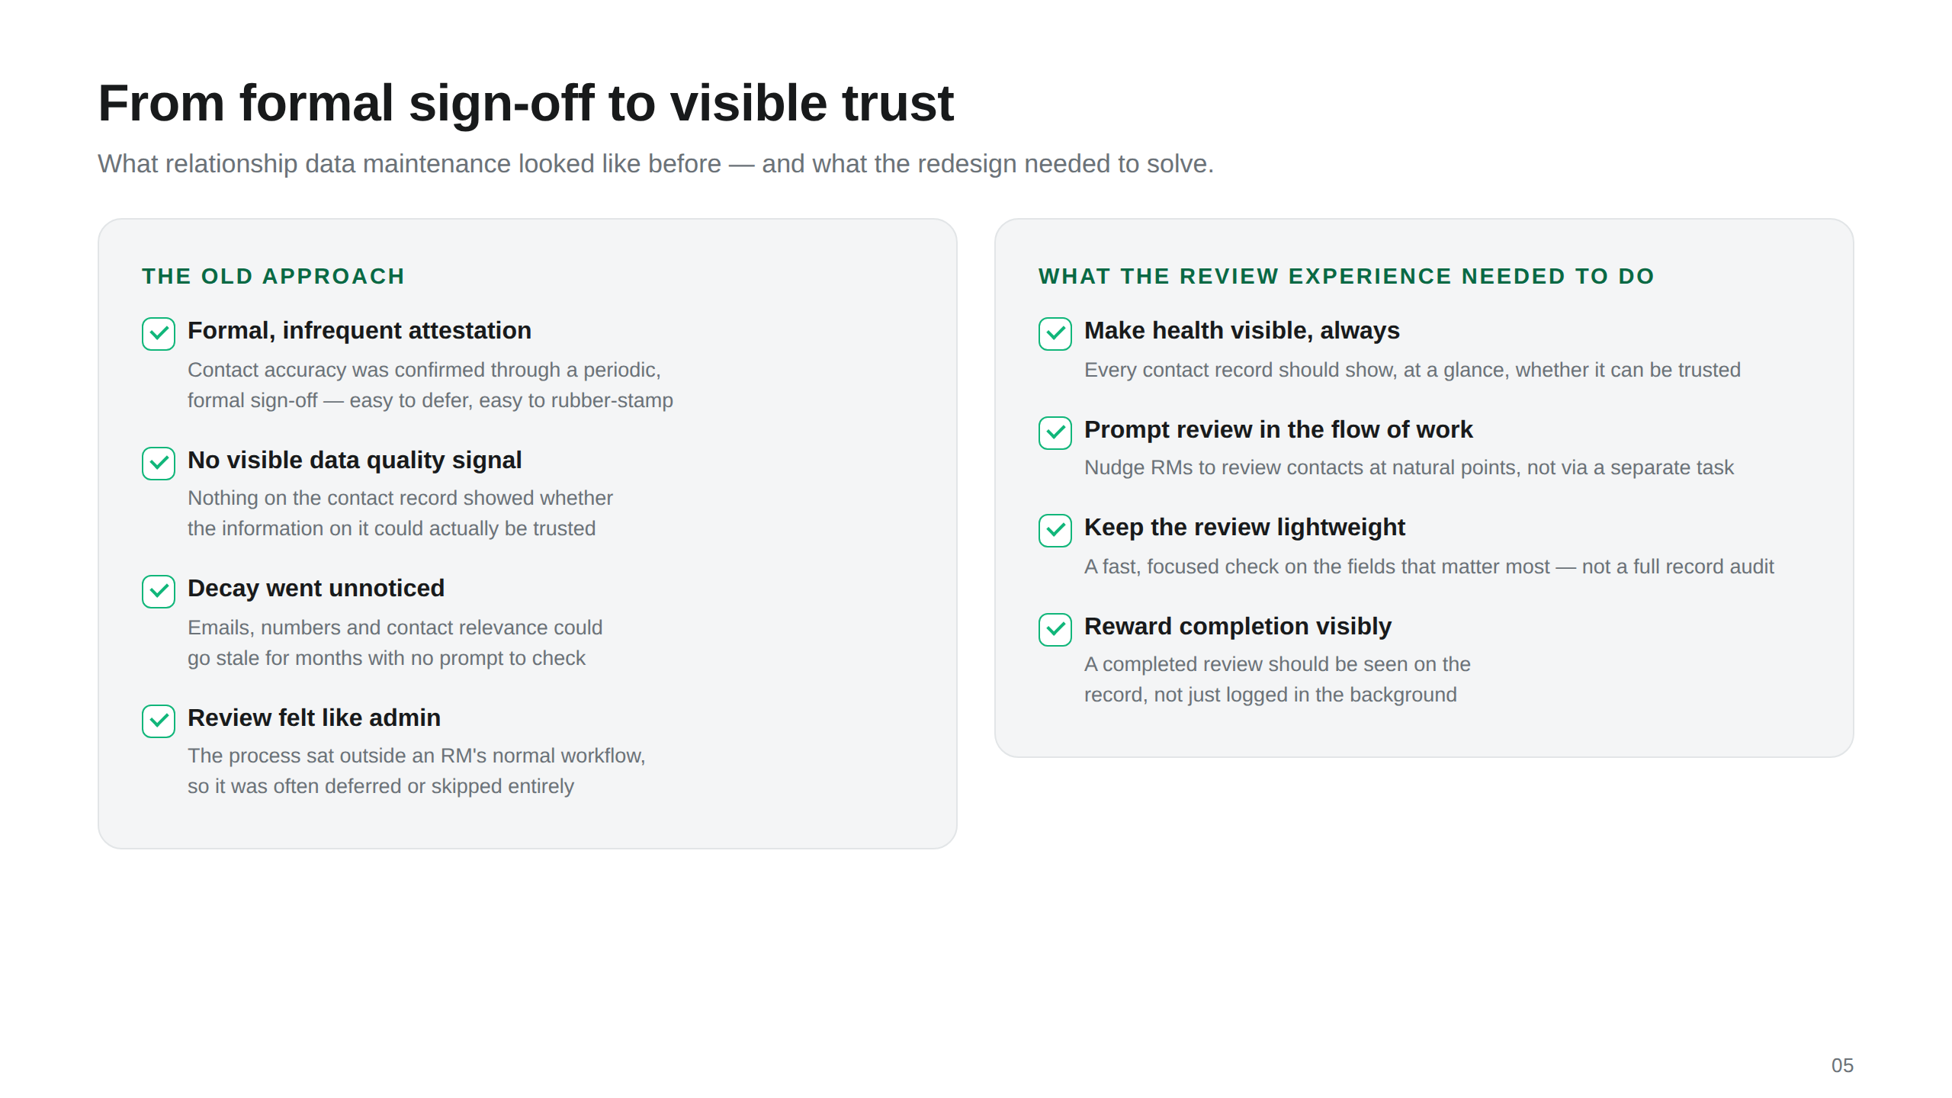This screenshot has height=1098, width=1952.
Task: Click the checkmark icon next to No visible data quality signal
Action: [x=159, y=464]
